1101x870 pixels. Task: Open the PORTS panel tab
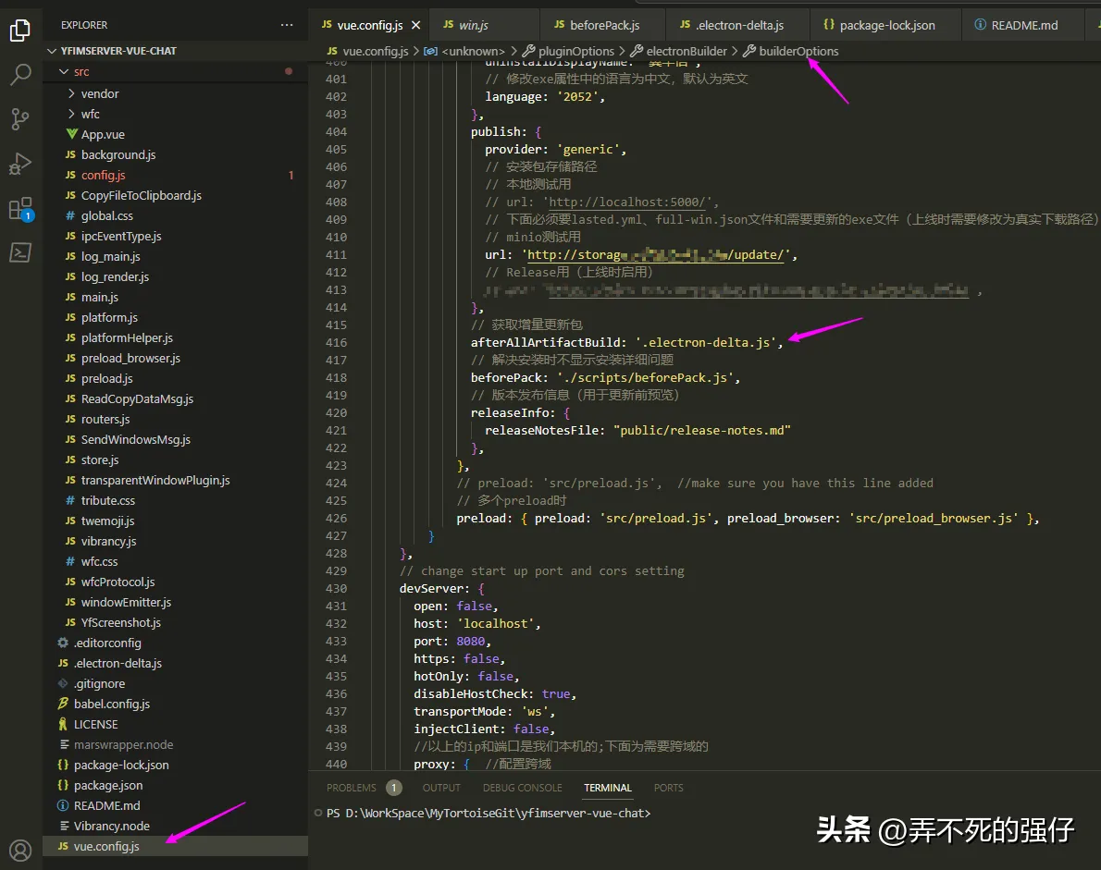point(668,788)
